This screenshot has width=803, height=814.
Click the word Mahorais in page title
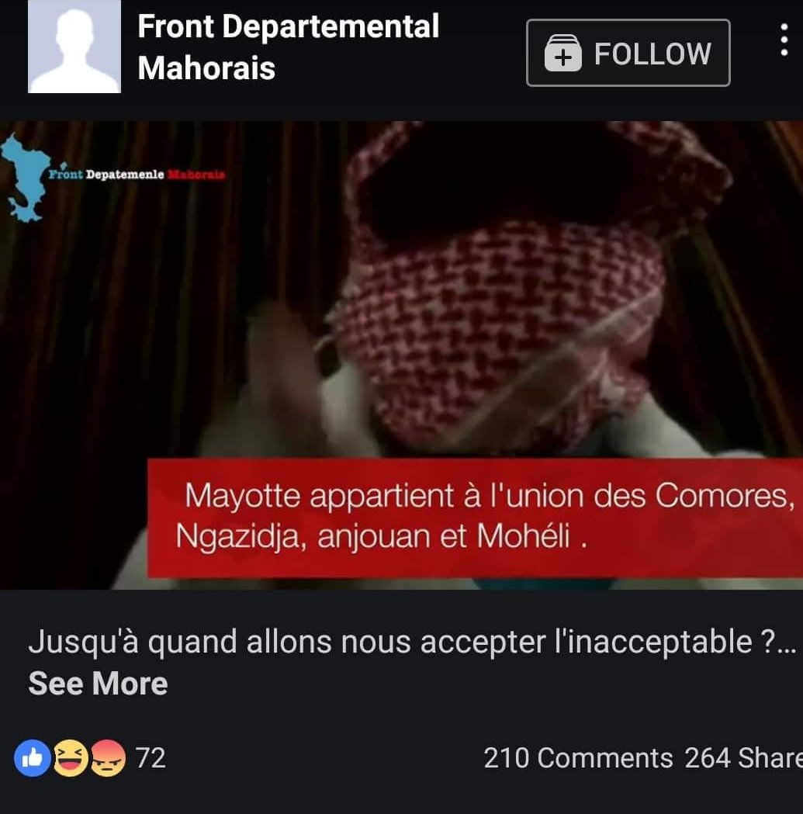206,68
